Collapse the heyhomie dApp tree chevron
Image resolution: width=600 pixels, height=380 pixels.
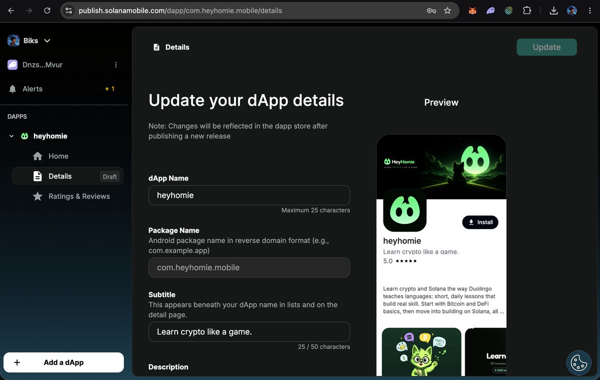click(x=11, y=136)
